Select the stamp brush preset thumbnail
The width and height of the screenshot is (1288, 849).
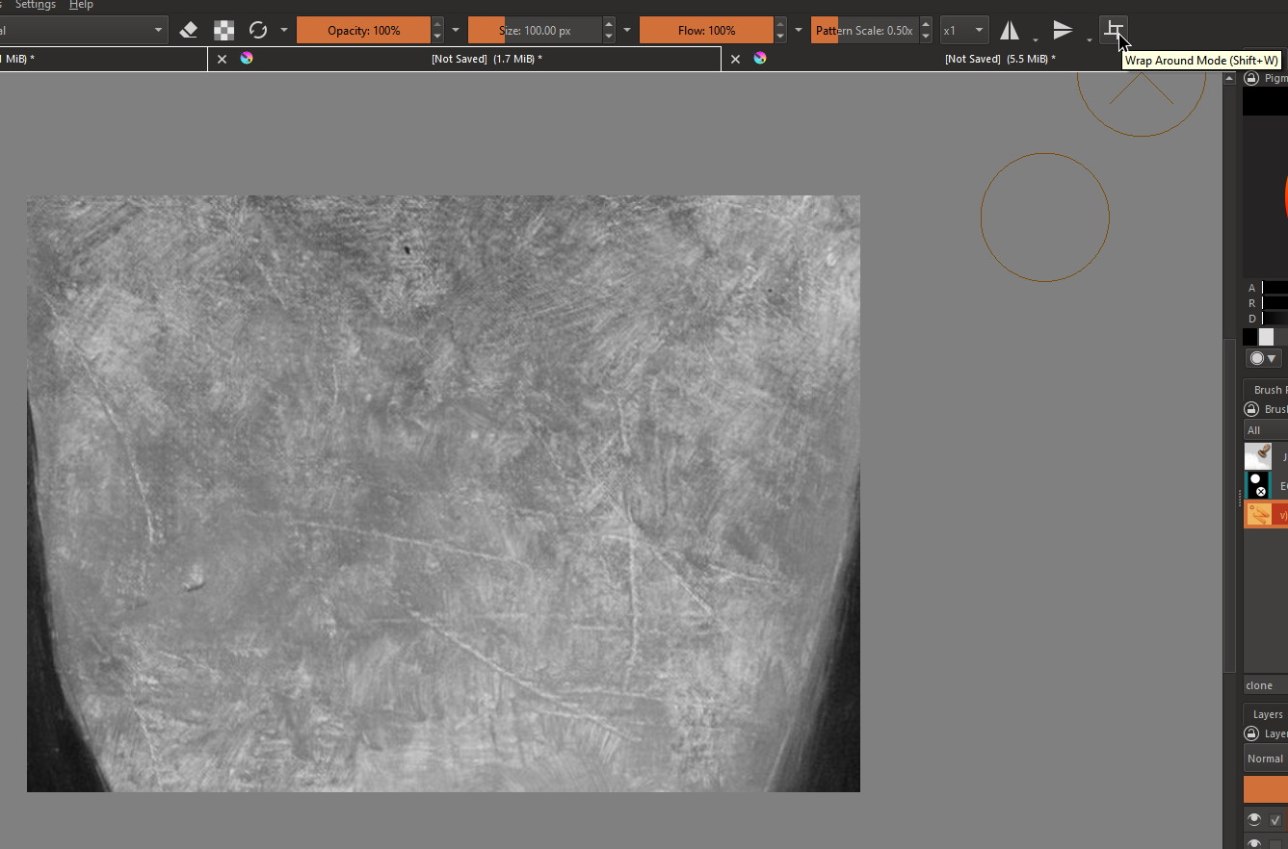1258,456
